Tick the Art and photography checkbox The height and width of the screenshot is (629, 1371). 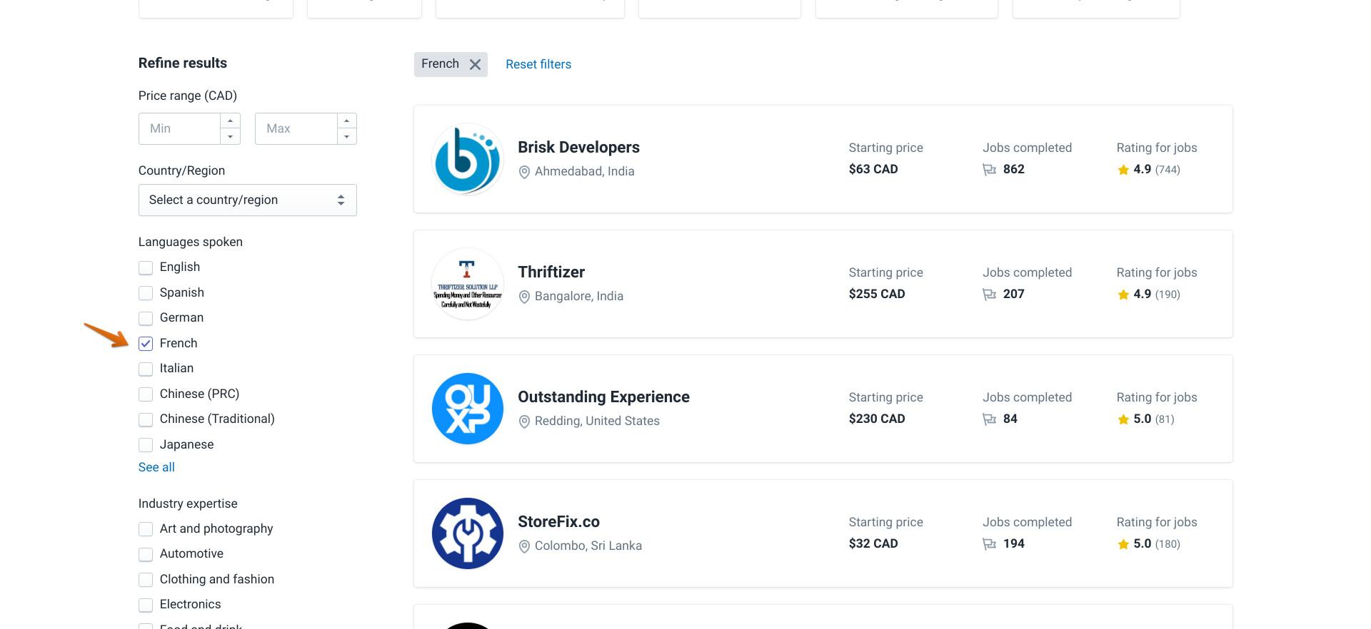[146, 529]
